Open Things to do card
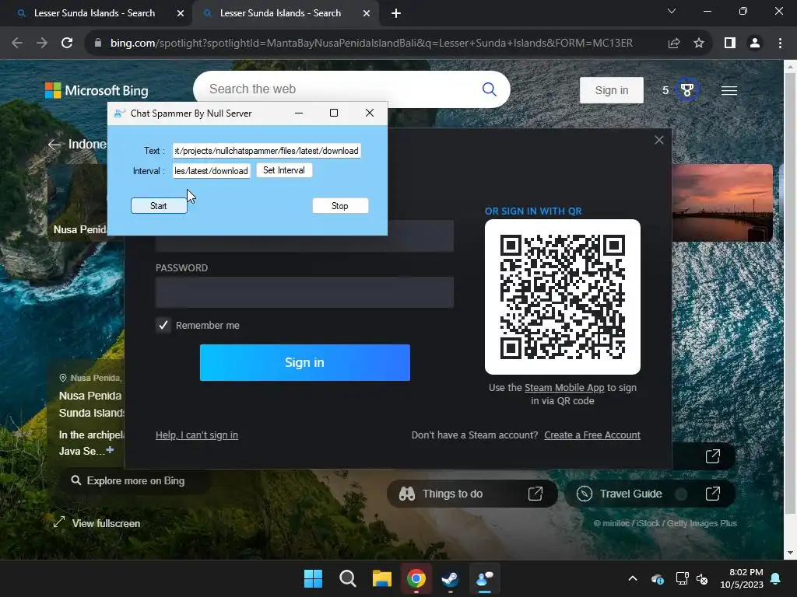 pos(472,494)
